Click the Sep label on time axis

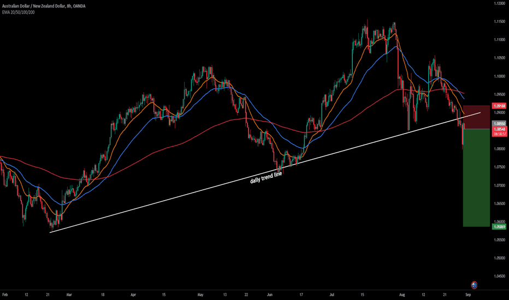[468, 295]
